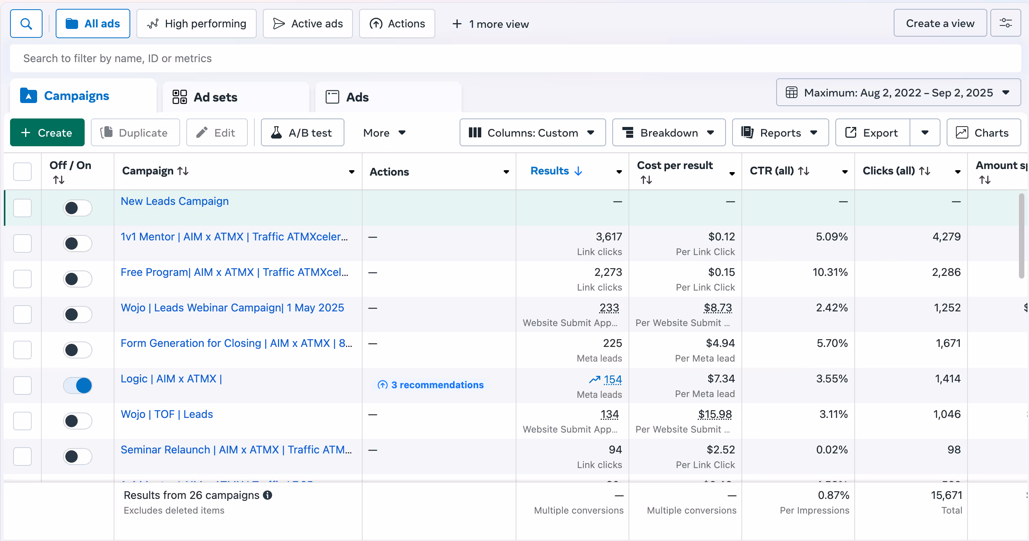Check the New Leads Campaign checkbox
This screenshot has height=541, width=1029.
pos(22,208)
